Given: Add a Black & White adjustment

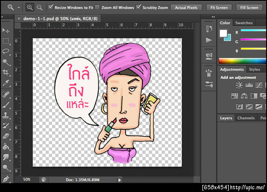Looking at the screenshot, I should click(254, 96).
